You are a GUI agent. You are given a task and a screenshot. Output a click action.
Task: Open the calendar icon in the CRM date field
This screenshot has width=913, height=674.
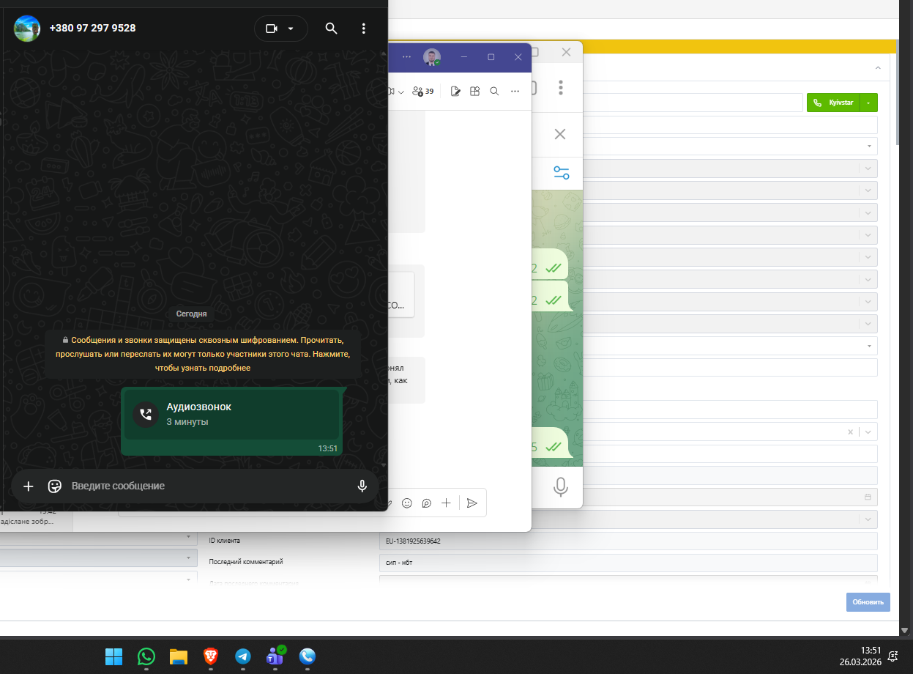tap(868, 497)
